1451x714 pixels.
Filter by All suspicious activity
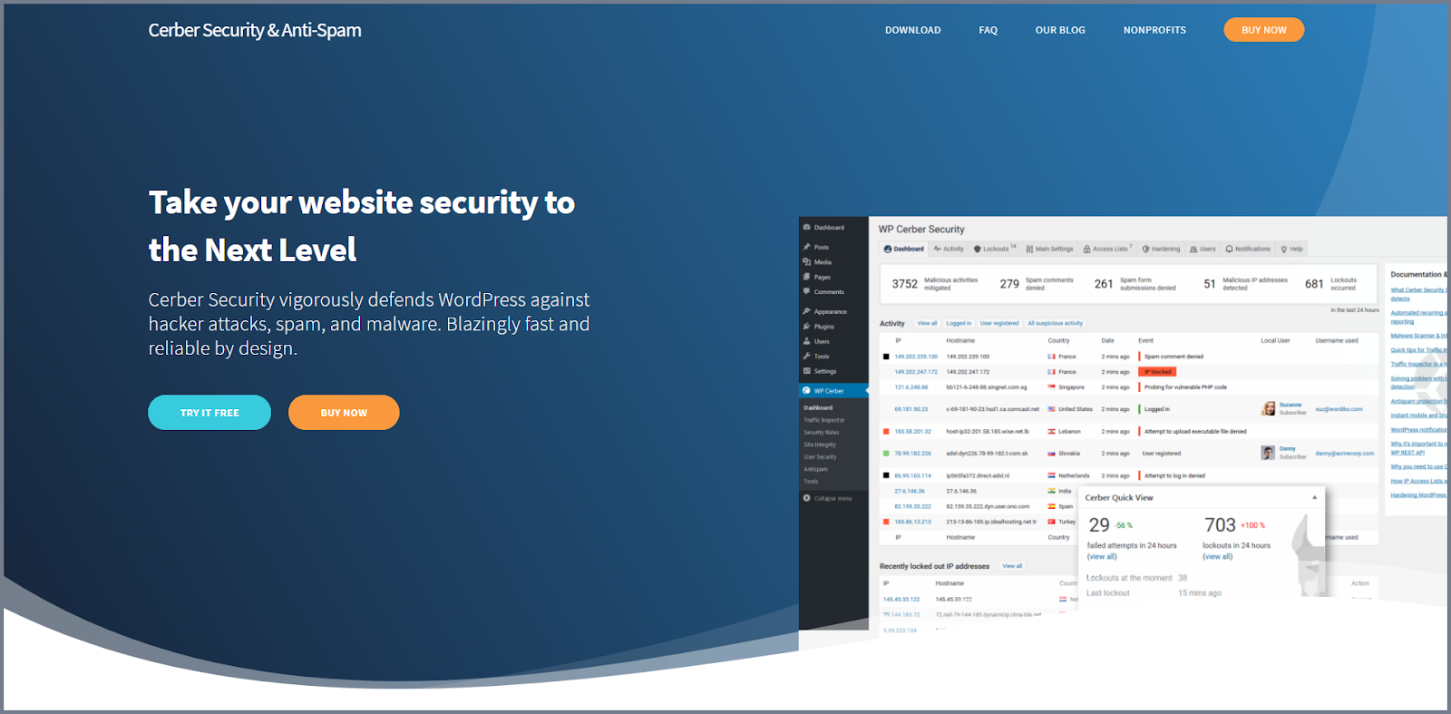click(1055, 323)
